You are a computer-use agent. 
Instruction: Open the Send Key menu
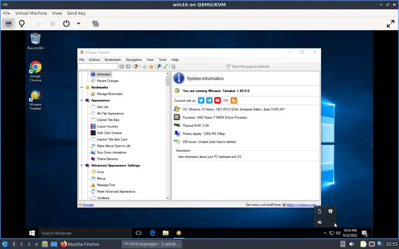(x=76, y=13)
